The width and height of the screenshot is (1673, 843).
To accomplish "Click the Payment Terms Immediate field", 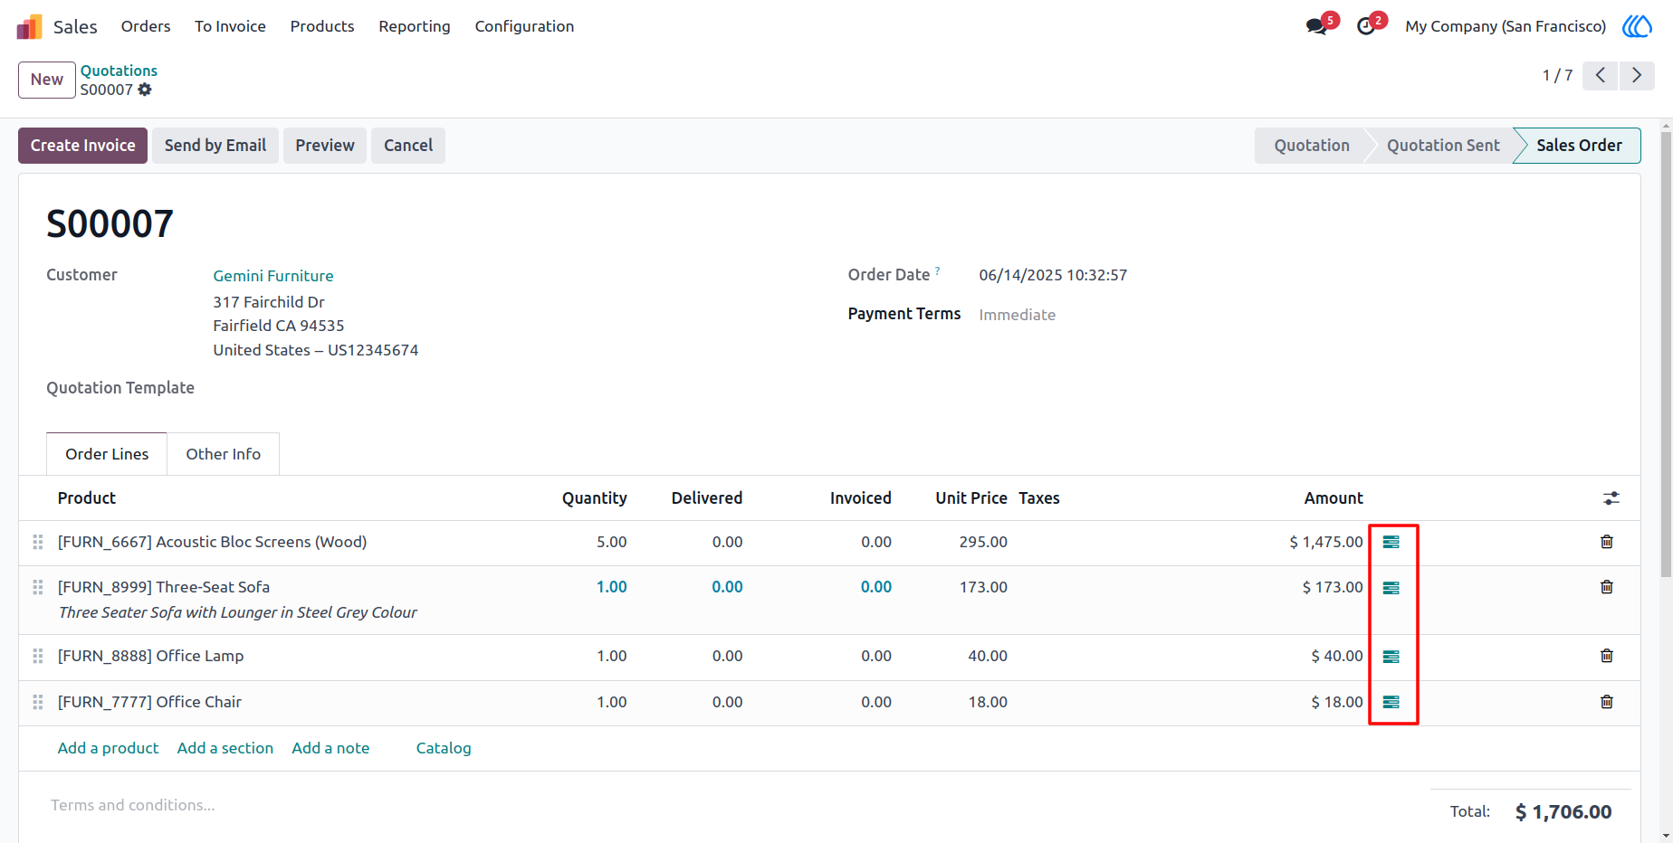I will pyautogui.click(x=1018, y=315).
